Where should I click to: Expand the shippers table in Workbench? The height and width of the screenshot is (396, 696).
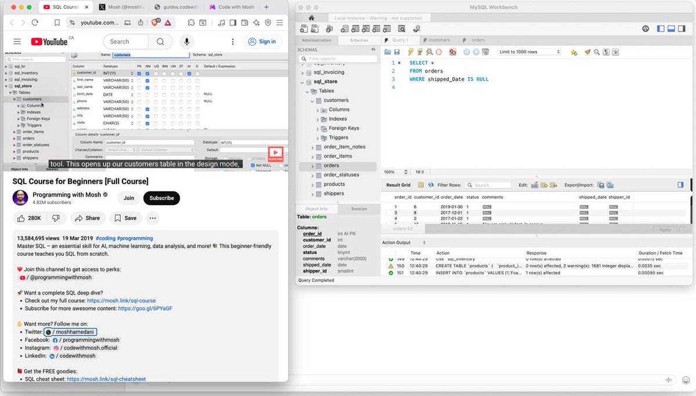click(x=313, y=194)
